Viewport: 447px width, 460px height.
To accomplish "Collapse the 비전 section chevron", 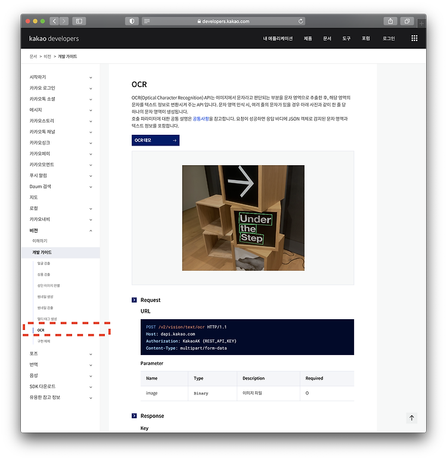I will pyautogui.click(x=91, y=230).
